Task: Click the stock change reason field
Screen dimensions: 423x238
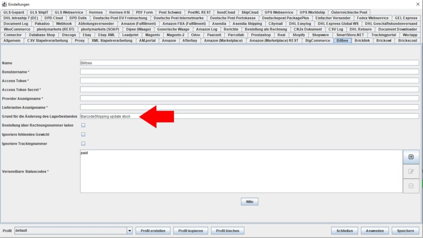Action: coord(250,116)
